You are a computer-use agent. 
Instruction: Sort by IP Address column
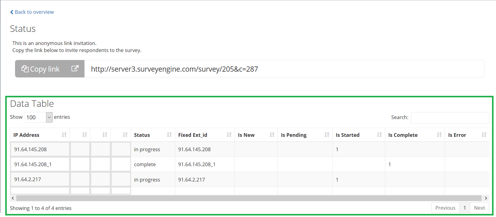(40, 135)
